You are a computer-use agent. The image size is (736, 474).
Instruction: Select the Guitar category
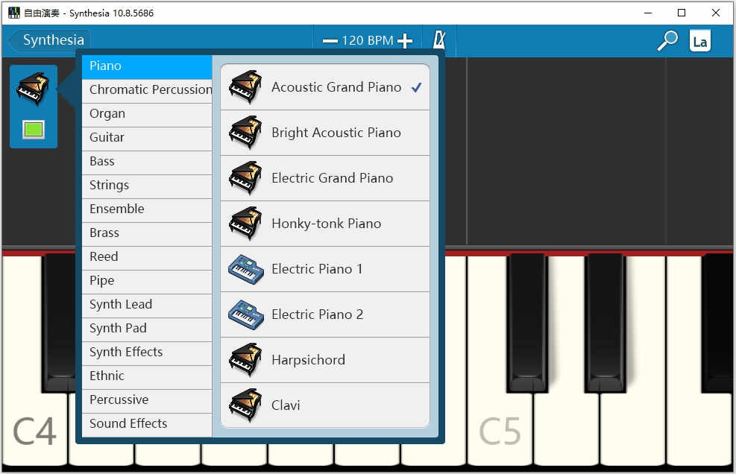(147, 139)
